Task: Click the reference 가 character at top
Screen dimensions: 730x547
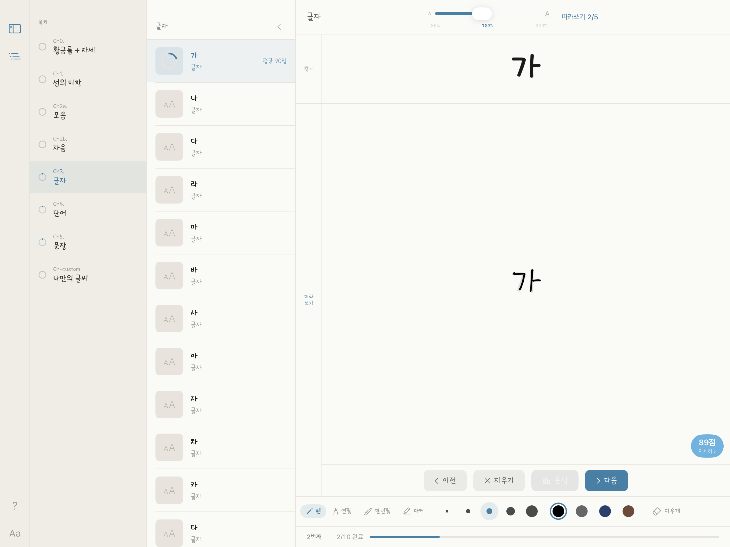Action: tap(526, 67)
